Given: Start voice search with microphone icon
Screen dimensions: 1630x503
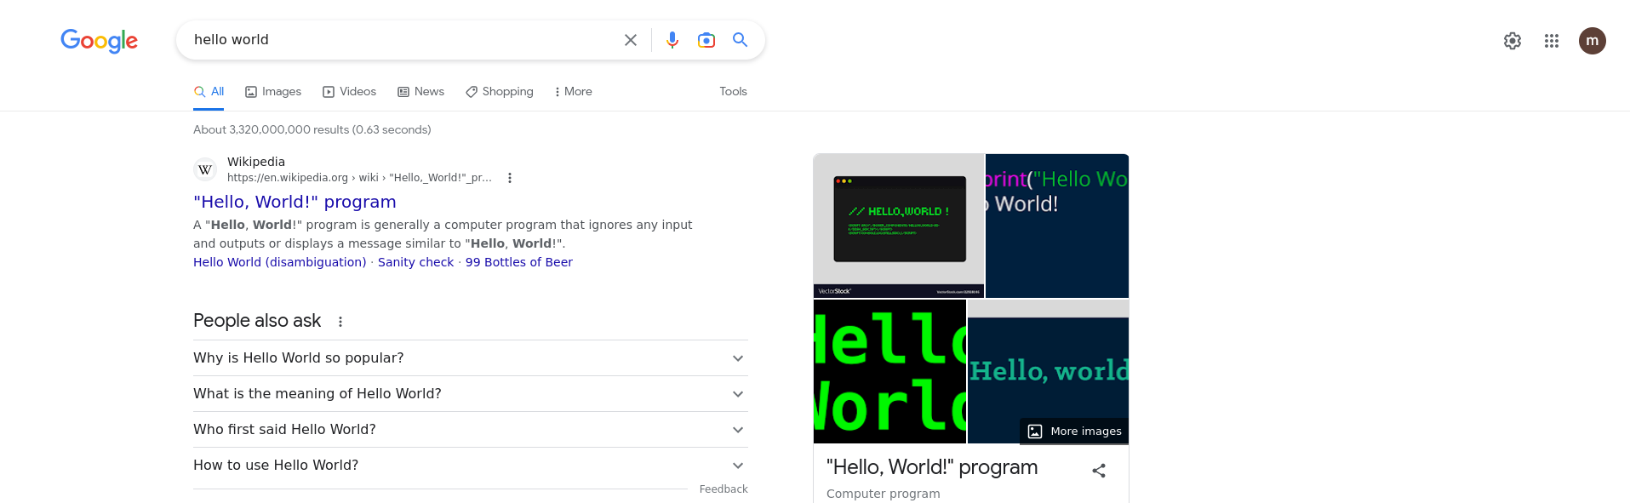Looking at the screenshot, I should 672,40.
